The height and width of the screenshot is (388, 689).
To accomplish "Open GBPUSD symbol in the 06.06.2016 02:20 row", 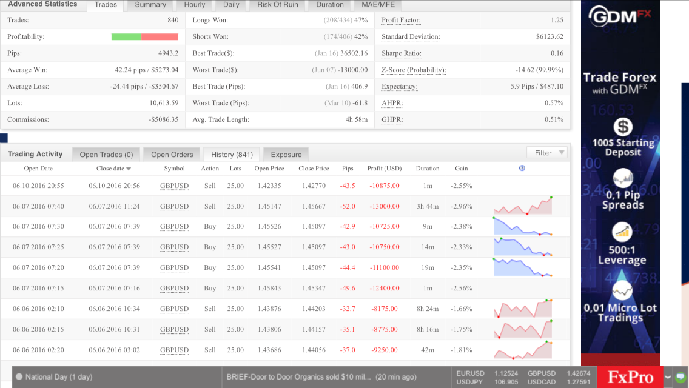I will point(174,350).
